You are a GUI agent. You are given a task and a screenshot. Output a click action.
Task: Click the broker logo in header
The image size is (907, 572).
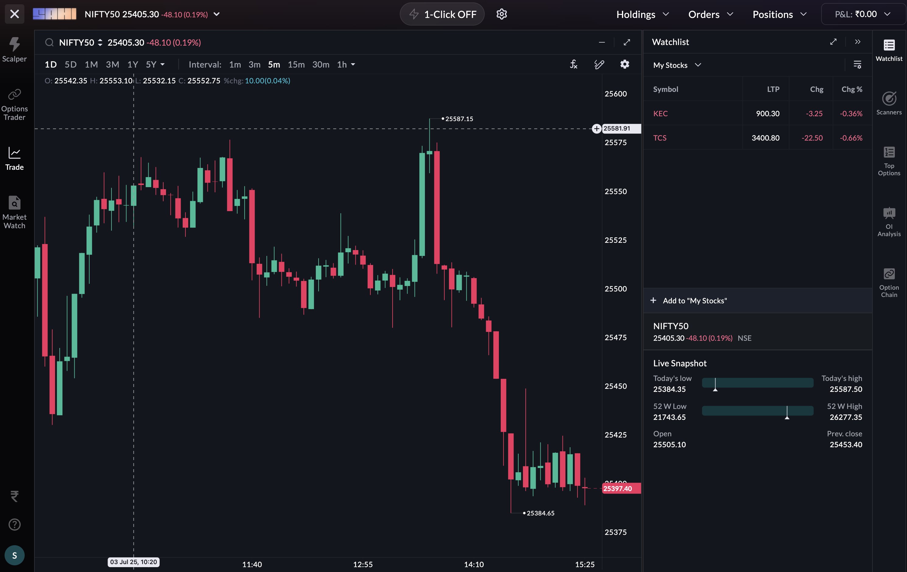pos(55,14)
